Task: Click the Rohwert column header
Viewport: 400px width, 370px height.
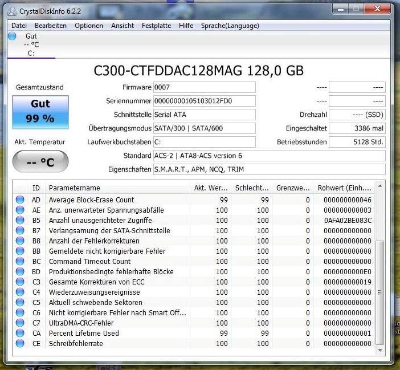Action: (x=344, y=188)
